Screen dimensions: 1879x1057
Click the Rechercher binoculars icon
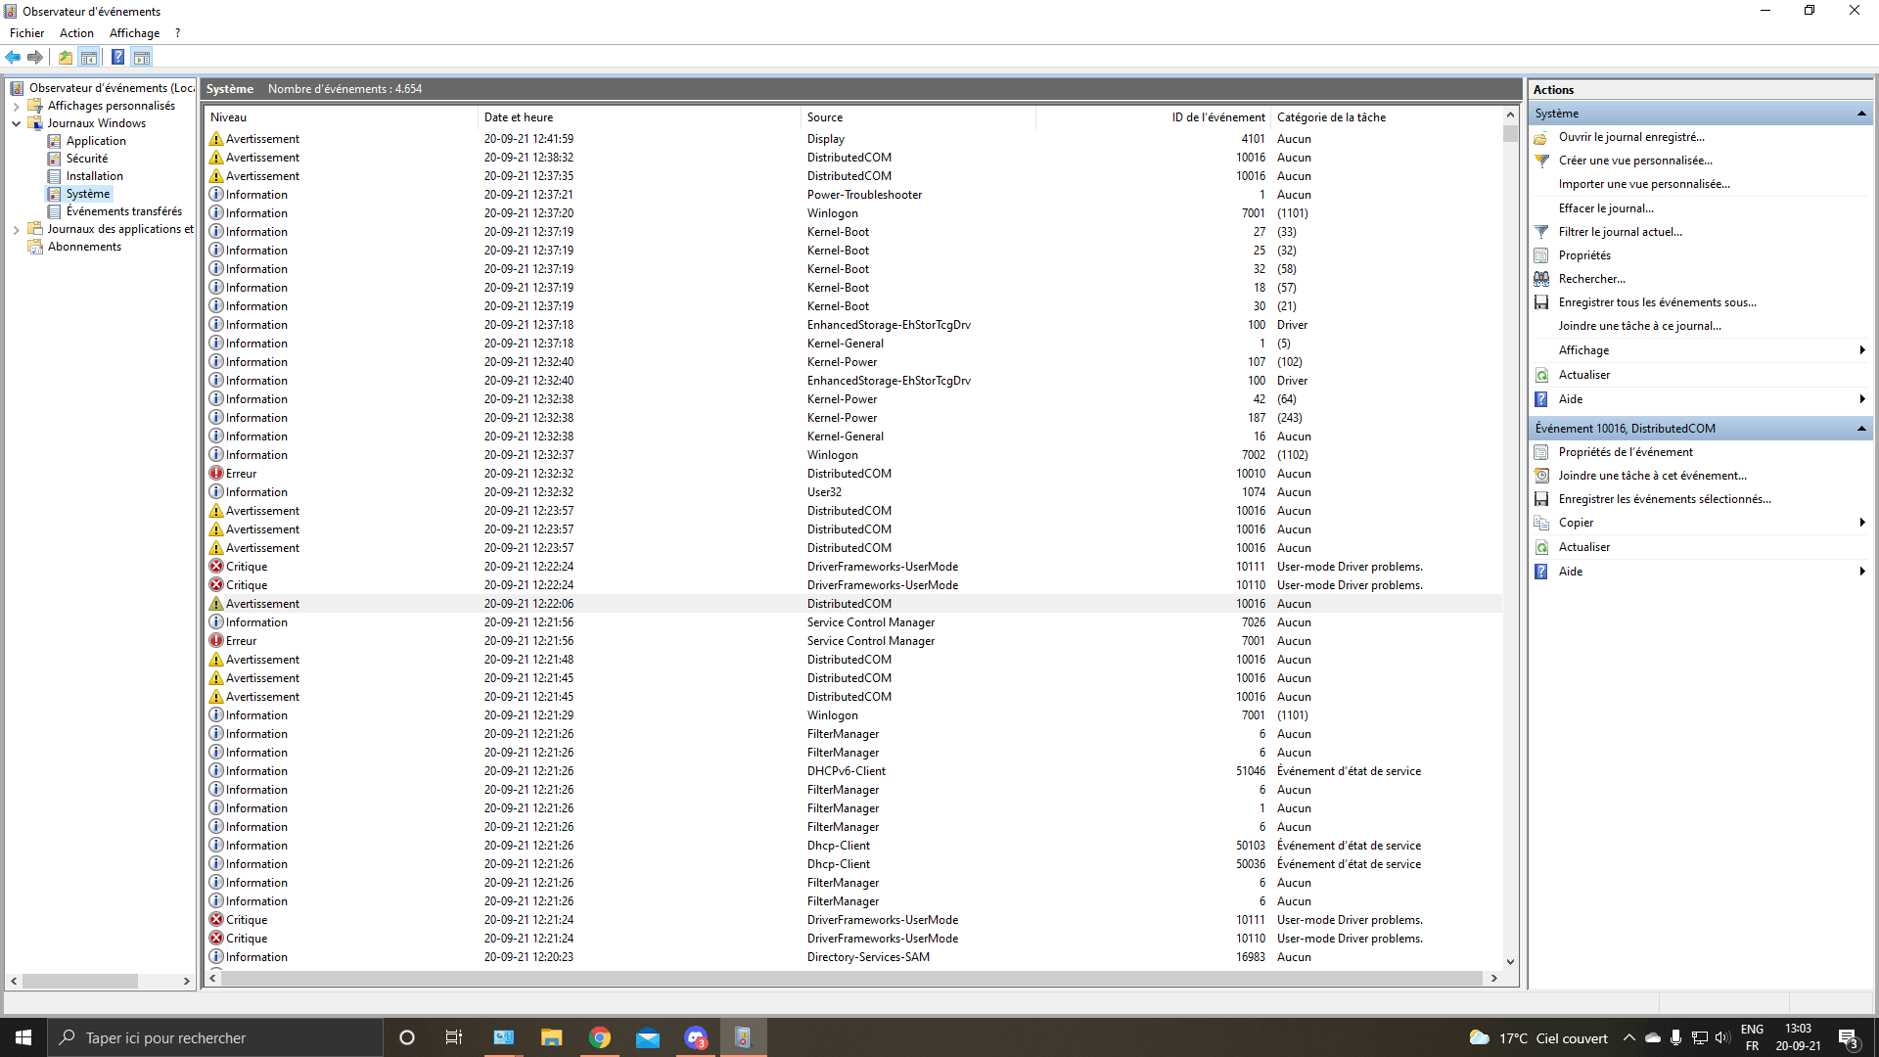pyautogui.click(x=1541, y=279)
